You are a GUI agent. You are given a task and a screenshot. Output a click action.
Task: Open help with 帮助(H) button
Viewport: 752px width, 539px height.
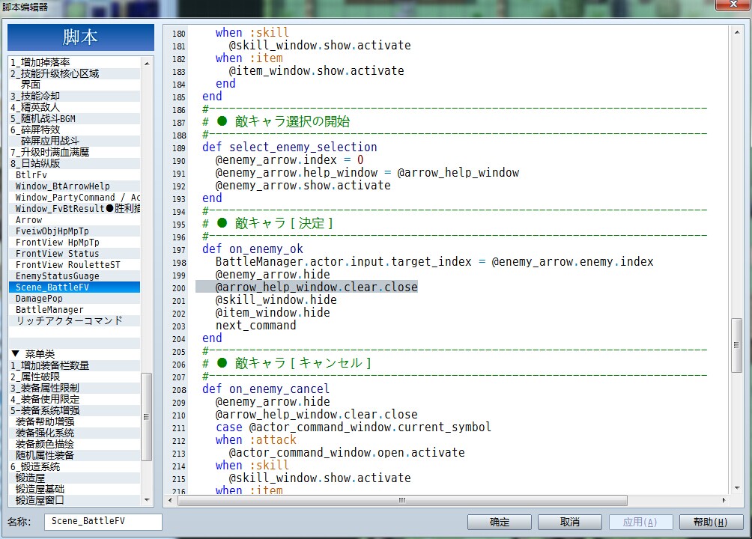pos(711,522)
